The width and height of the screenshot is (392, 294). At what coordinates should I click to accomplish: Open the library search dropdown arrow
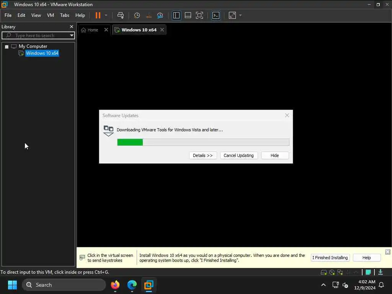click(72, 36)
